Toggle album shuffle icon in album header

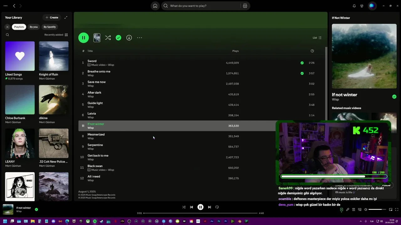pyautogui.click(x=108, y=37)
